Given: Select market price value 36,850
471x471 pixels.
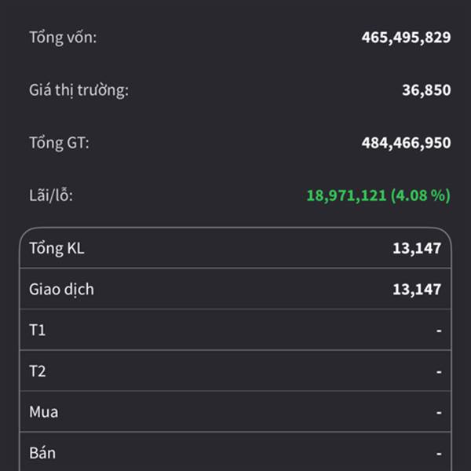Looking at the screenshot, I should (x=426, y=90).
